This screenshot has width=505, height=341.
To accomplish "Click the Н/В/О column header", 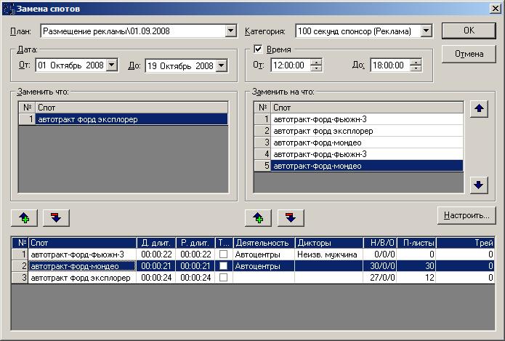I will 380,243.
